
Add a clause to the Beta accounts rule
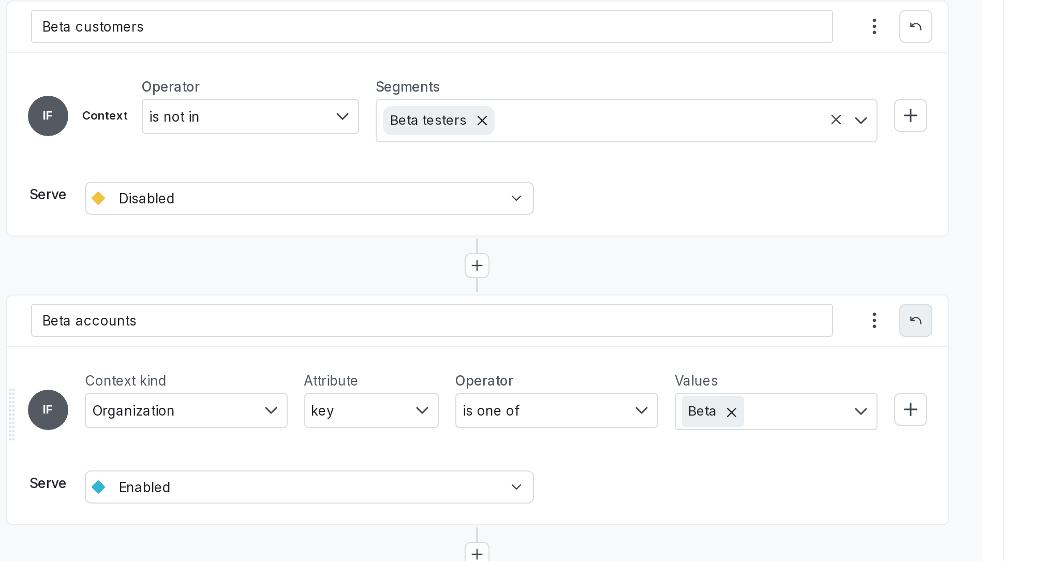[910, 409]
